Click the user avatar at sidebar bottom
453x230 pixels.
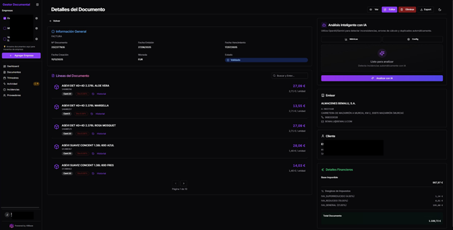[7, 215]
